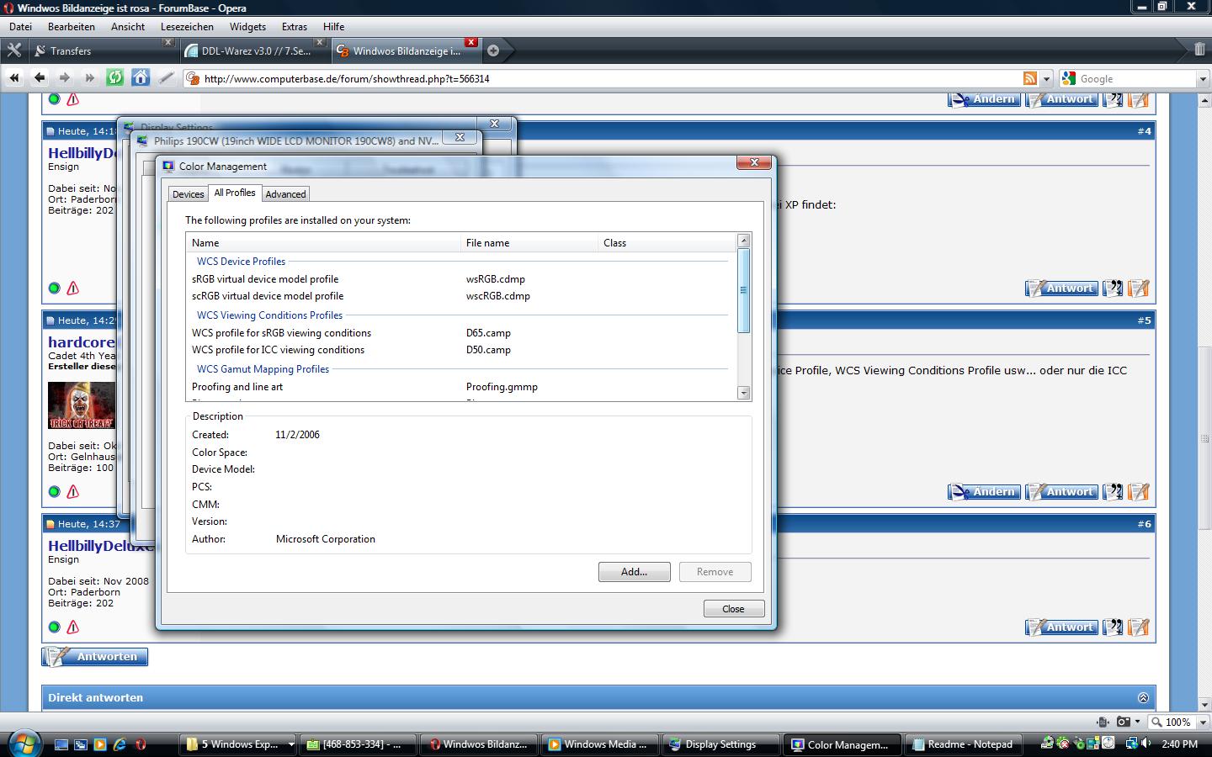Launch Windows Media Player from quick launch
This screenshot has height=757, width=1212.
click(x=100, y=744)
